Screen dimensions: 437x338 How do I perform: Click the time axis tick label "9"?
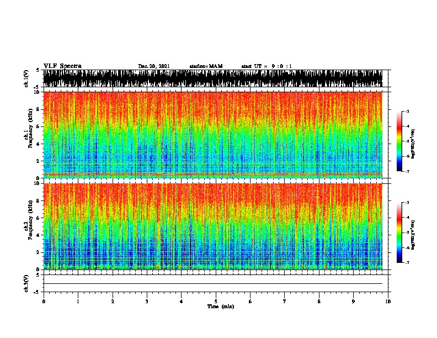[x=353, y=302]
